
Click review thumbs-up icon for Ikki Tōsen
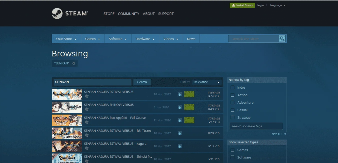[179, 133]
